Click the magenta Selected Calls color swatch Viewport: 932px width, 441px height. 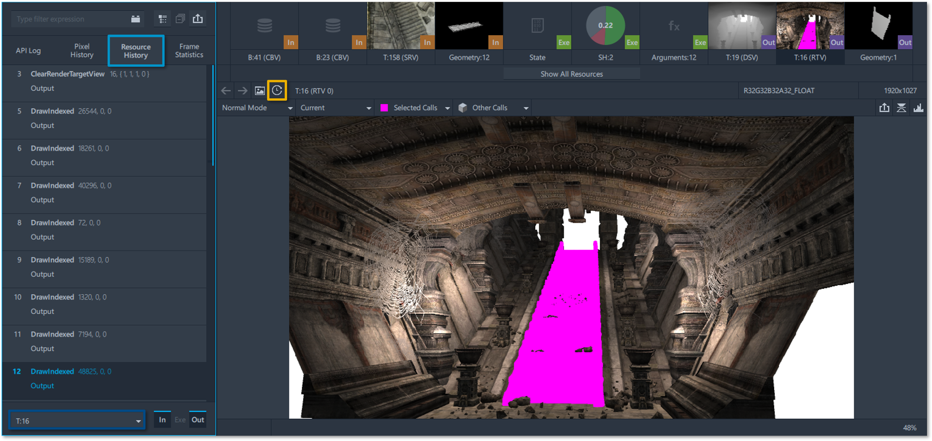(384, 108)
